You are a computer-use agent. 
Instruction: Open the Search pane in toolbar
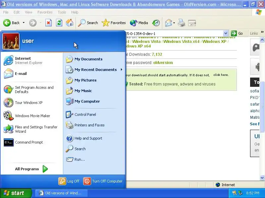tap(88, 23)
